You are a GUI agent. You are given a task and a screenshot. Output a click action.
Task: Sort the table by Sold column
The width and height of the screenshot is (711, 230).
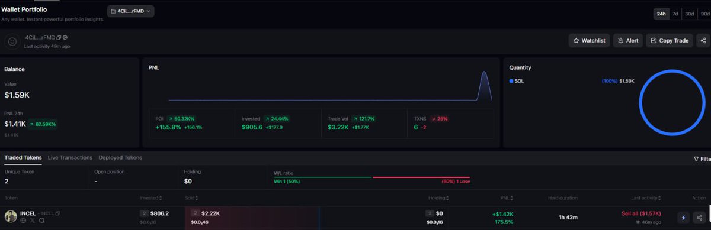tap(191, 198)
